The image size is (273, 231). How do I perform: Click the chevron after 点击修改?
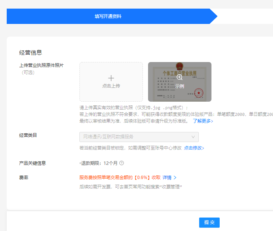pyautogui.click(x=203, y=148)
